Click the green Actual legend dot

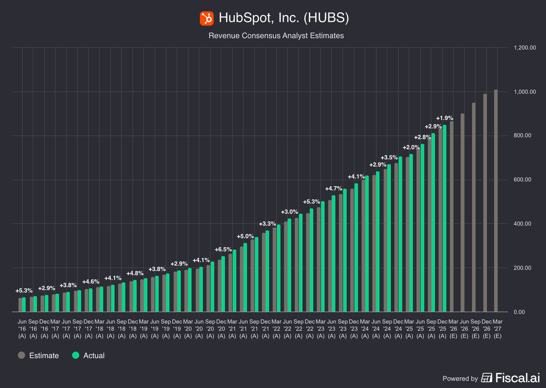(x=76, y=355)
